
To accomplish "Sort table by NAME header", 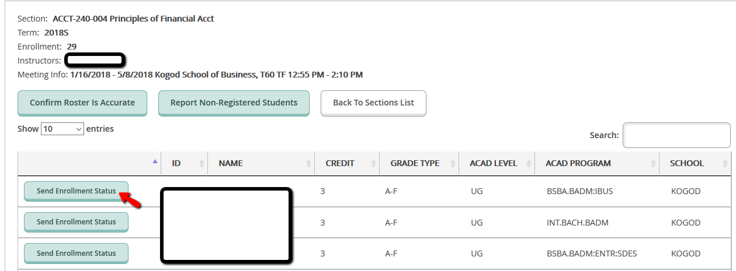I will tap(231, 163).
